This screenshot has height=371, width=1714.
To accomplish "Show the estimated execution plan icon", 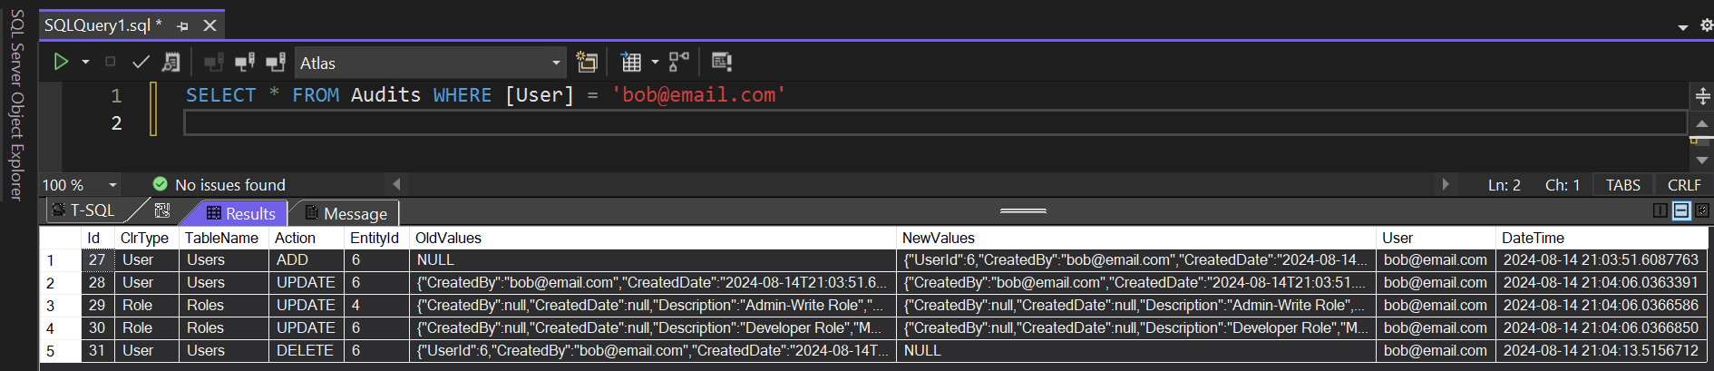I will tap(170, 62).
